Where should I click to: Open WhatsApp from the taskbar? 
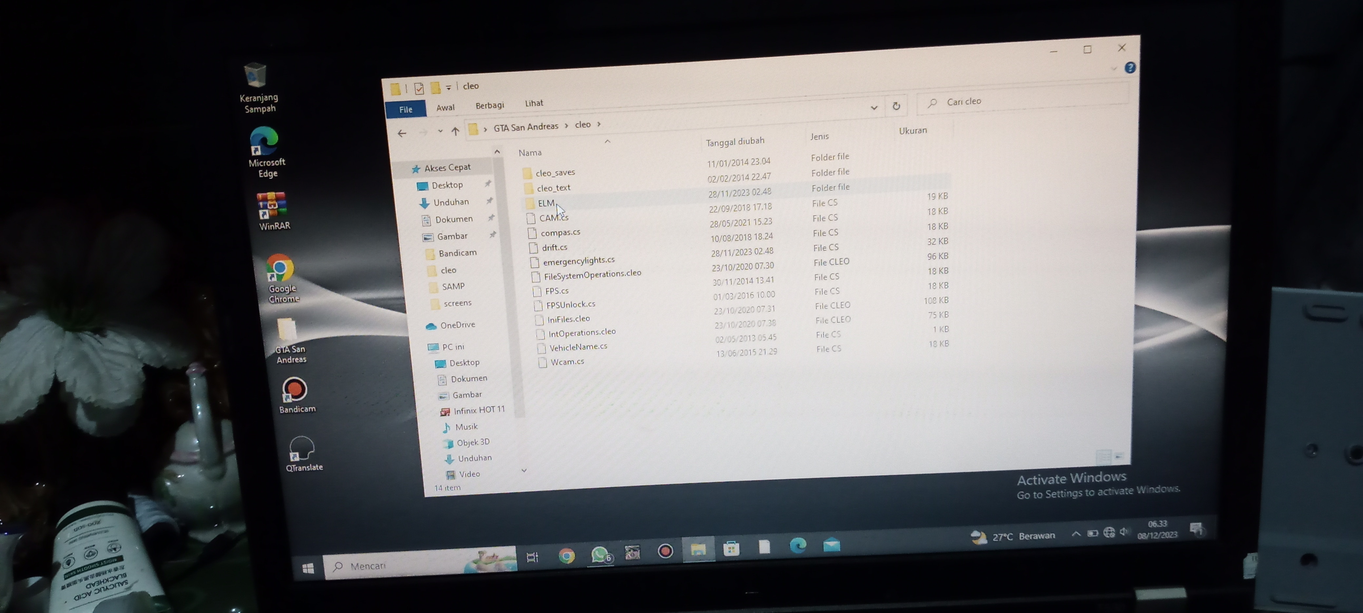pyautogui.click(x=600, y=554)
